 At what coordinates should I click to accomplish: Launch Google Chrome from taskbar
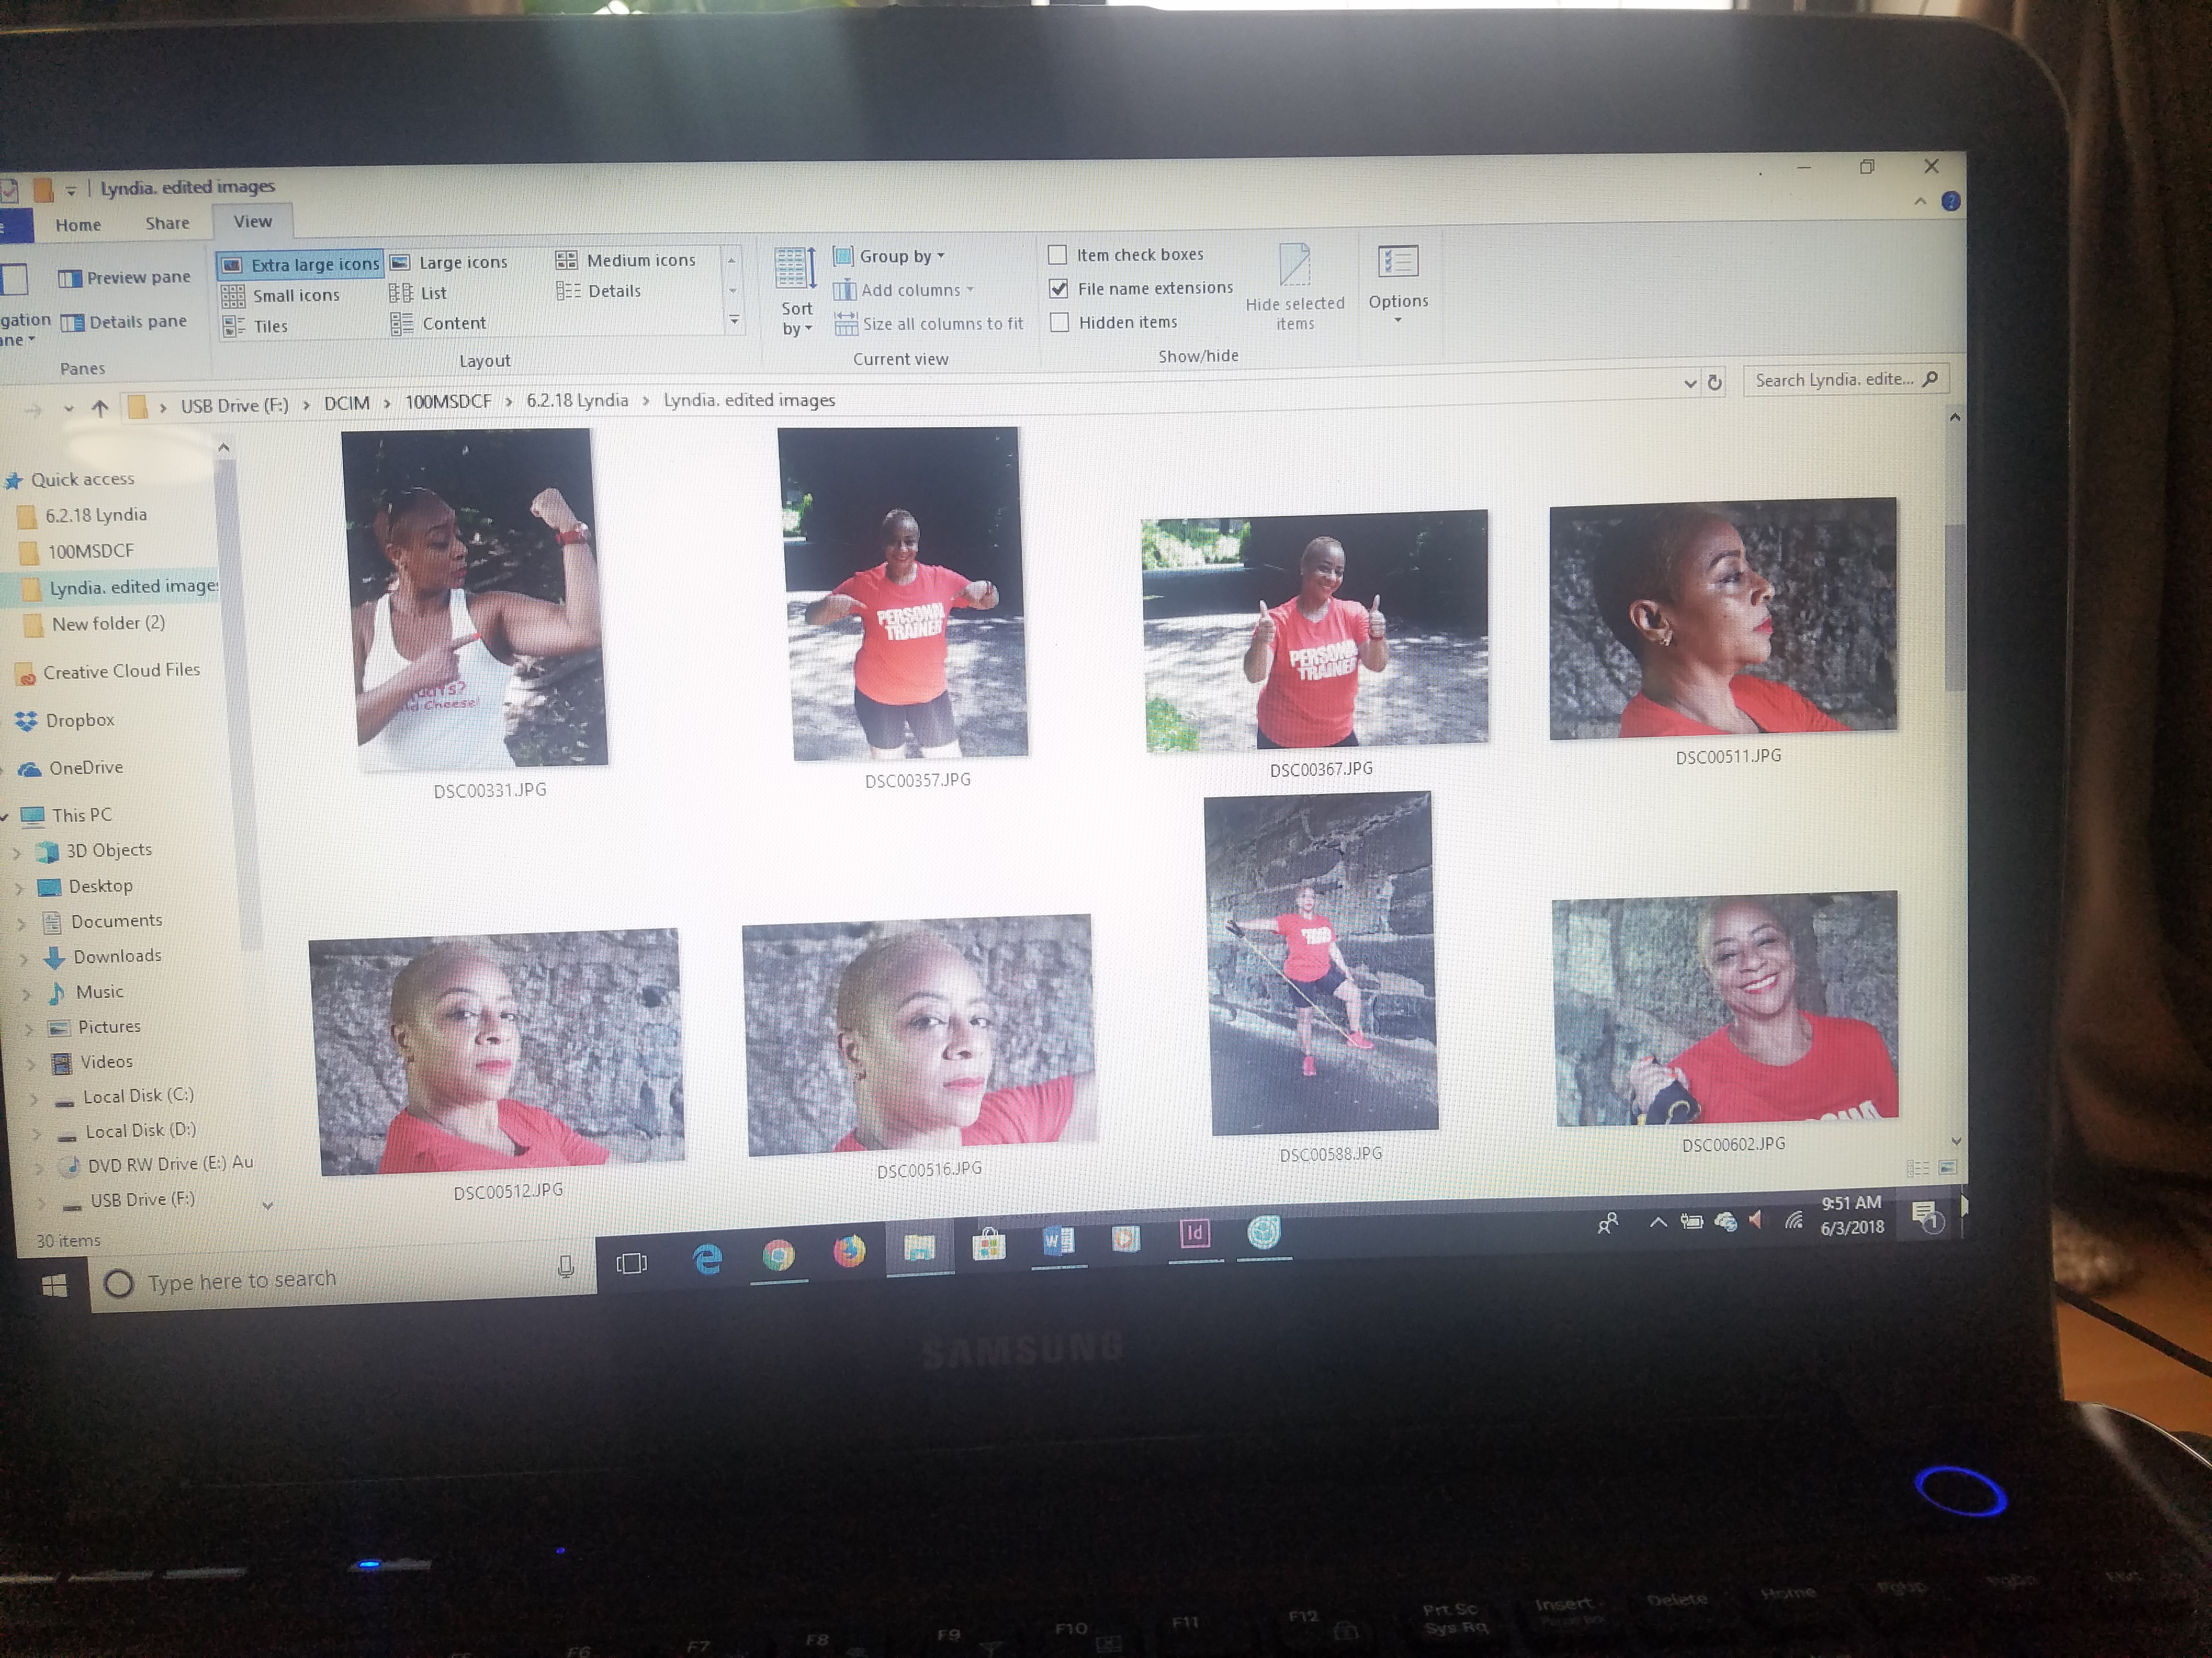click(x=778, y=1255)
